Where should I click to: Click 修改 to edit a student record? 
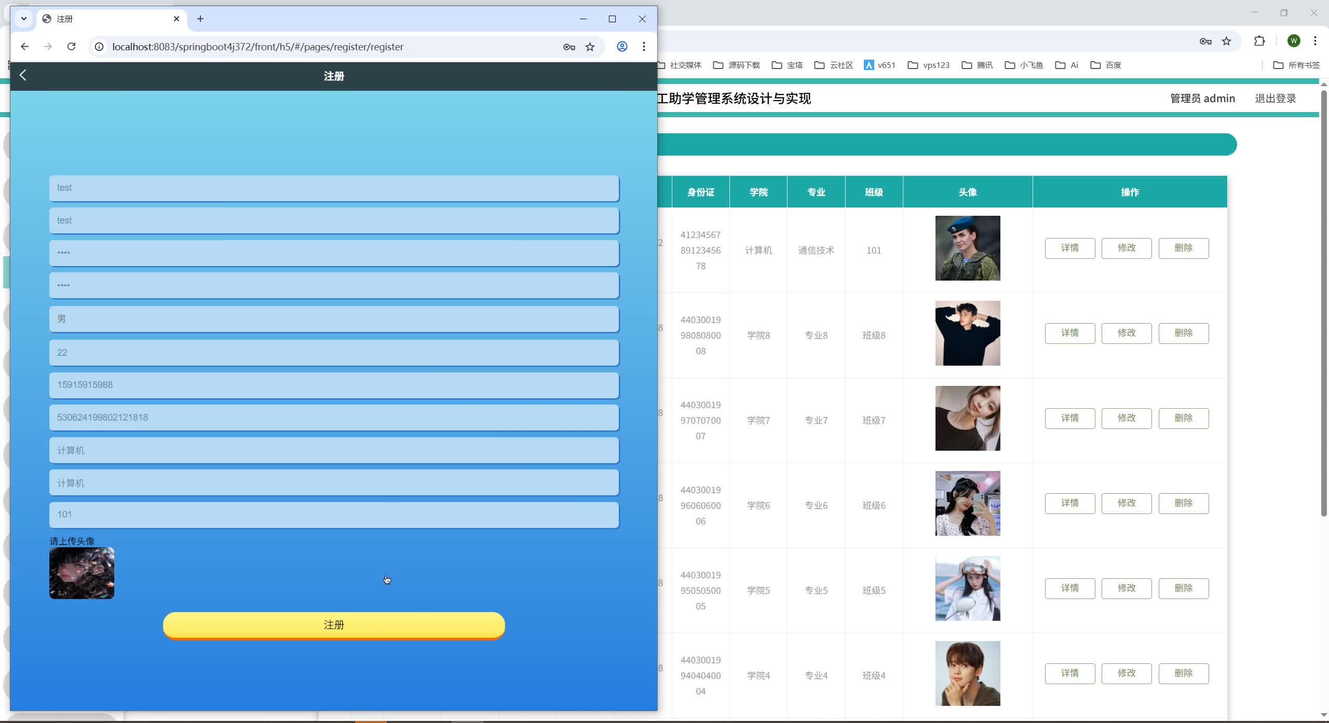(x=1126, y=248)
